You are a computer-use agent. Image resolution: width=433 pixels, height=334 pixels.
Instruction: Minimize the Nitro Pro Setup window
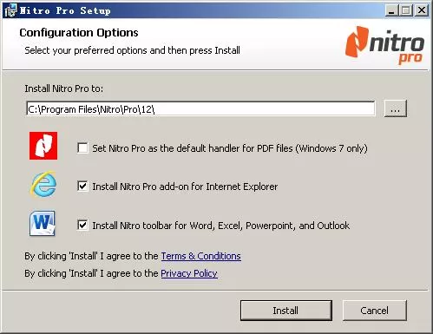pyautogui.click(x=391, y=10)
